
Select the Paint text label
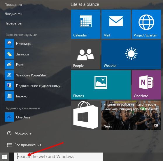20,65
